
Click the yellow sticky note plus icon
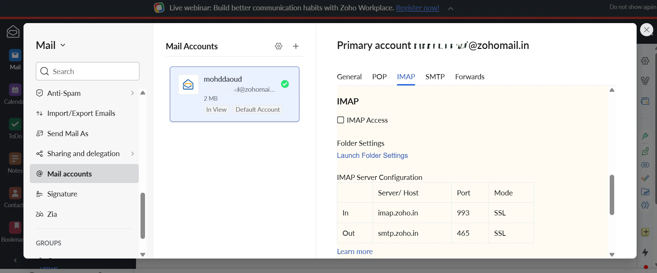pyautogui.click(x=645, y=232)
